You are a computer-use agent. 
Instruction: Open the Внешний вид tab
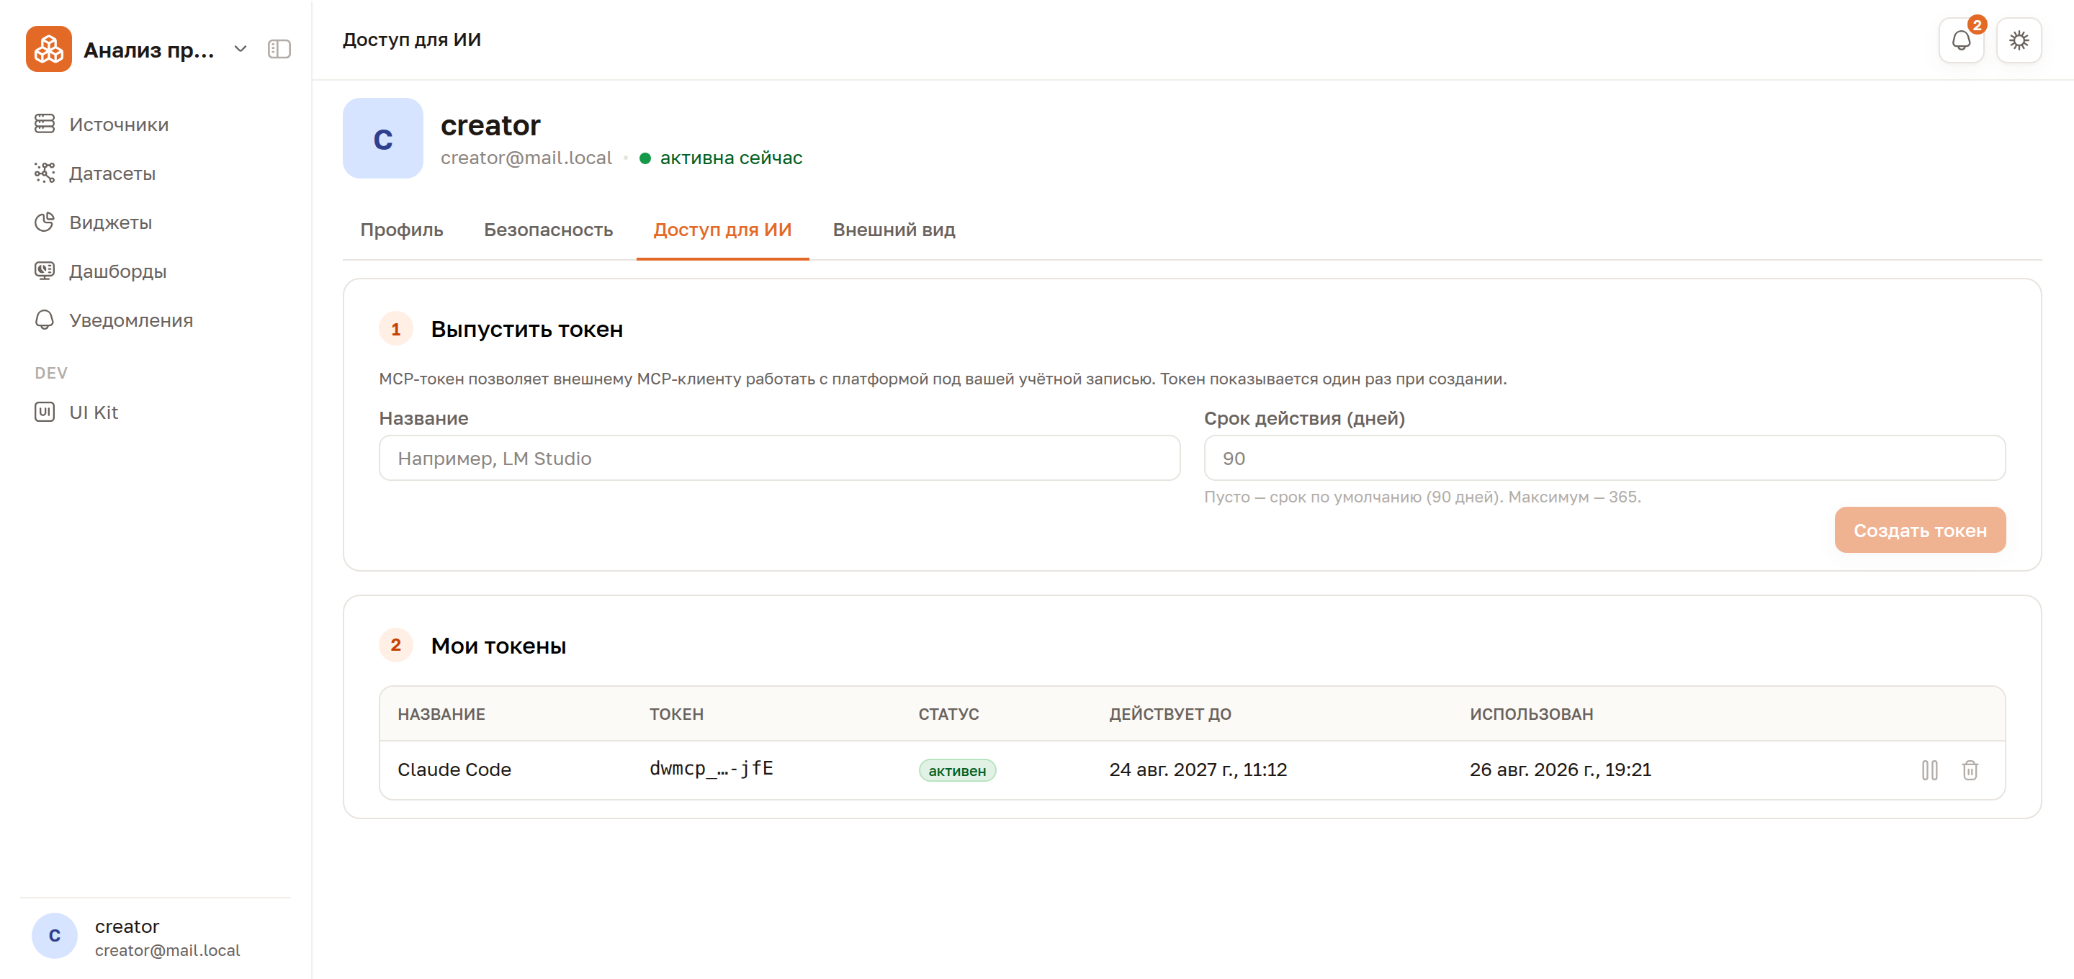pyautogui.click(x=894, y=230)
